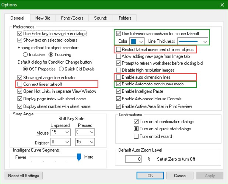Switch to the General tab

17,18
